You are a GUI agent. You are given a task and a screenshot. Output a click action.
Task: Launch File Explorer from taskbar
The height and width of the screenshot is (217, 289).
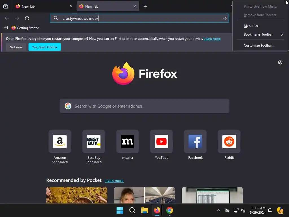point(145,210)
